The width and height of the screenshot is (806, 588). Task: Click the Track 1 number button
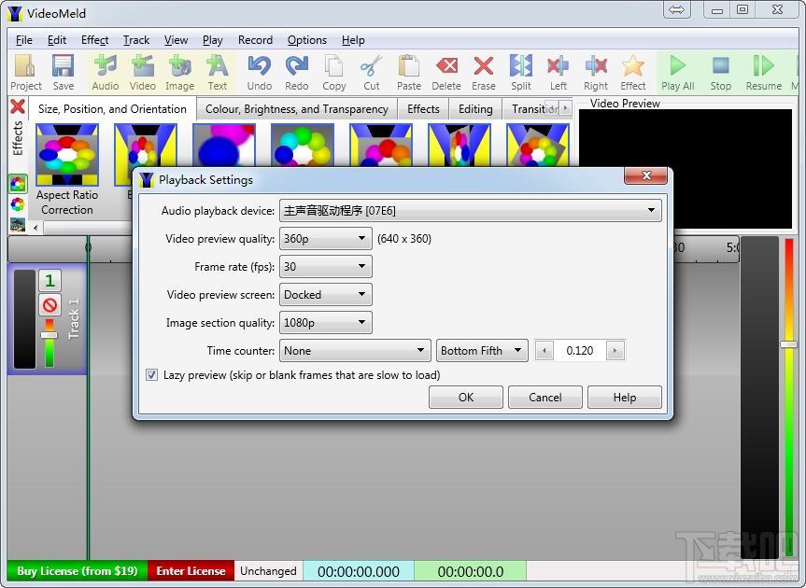pyautogui.click(x=49, y=280)
